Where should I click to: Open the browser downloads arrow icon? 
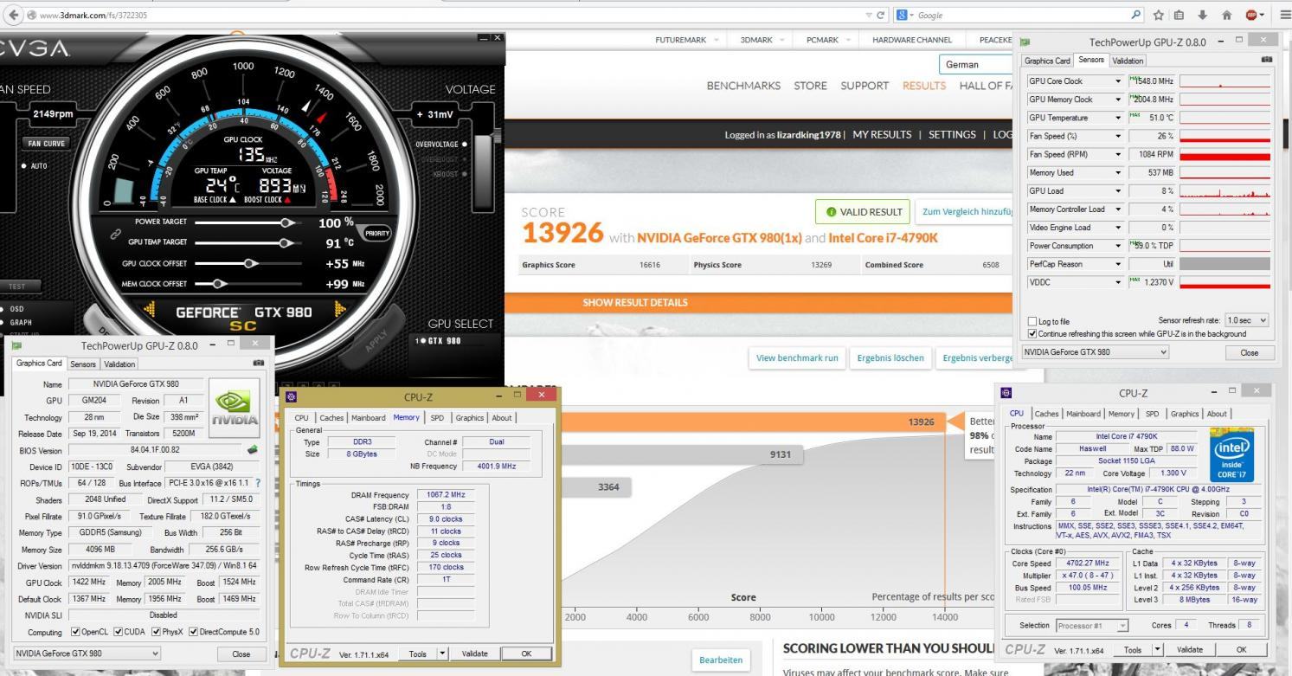pyautogui.click(x=1203, y=15)
